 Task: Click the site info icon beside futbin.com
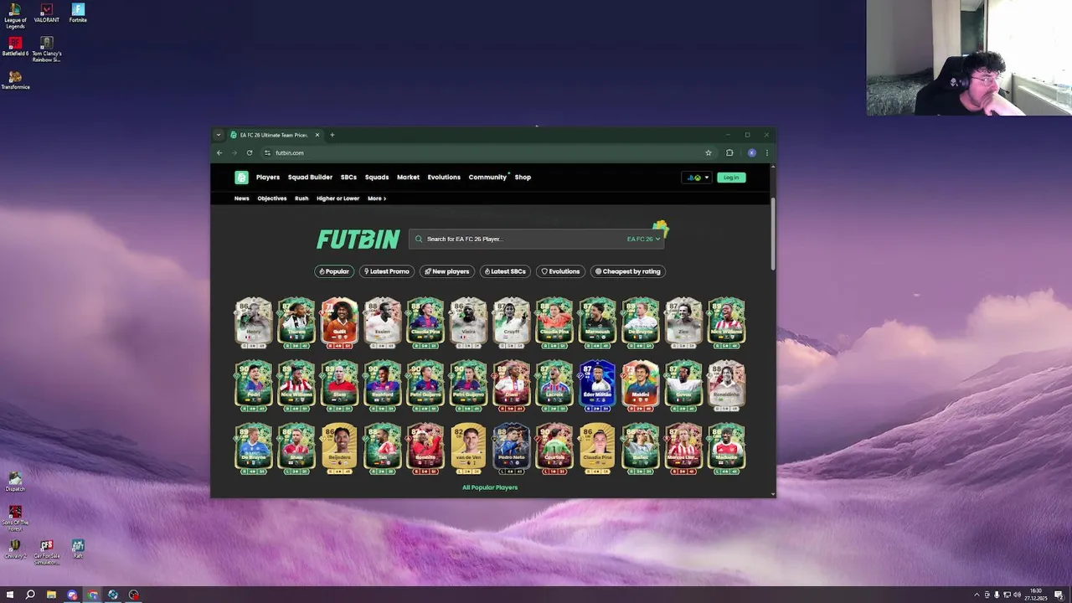(267, 152)
